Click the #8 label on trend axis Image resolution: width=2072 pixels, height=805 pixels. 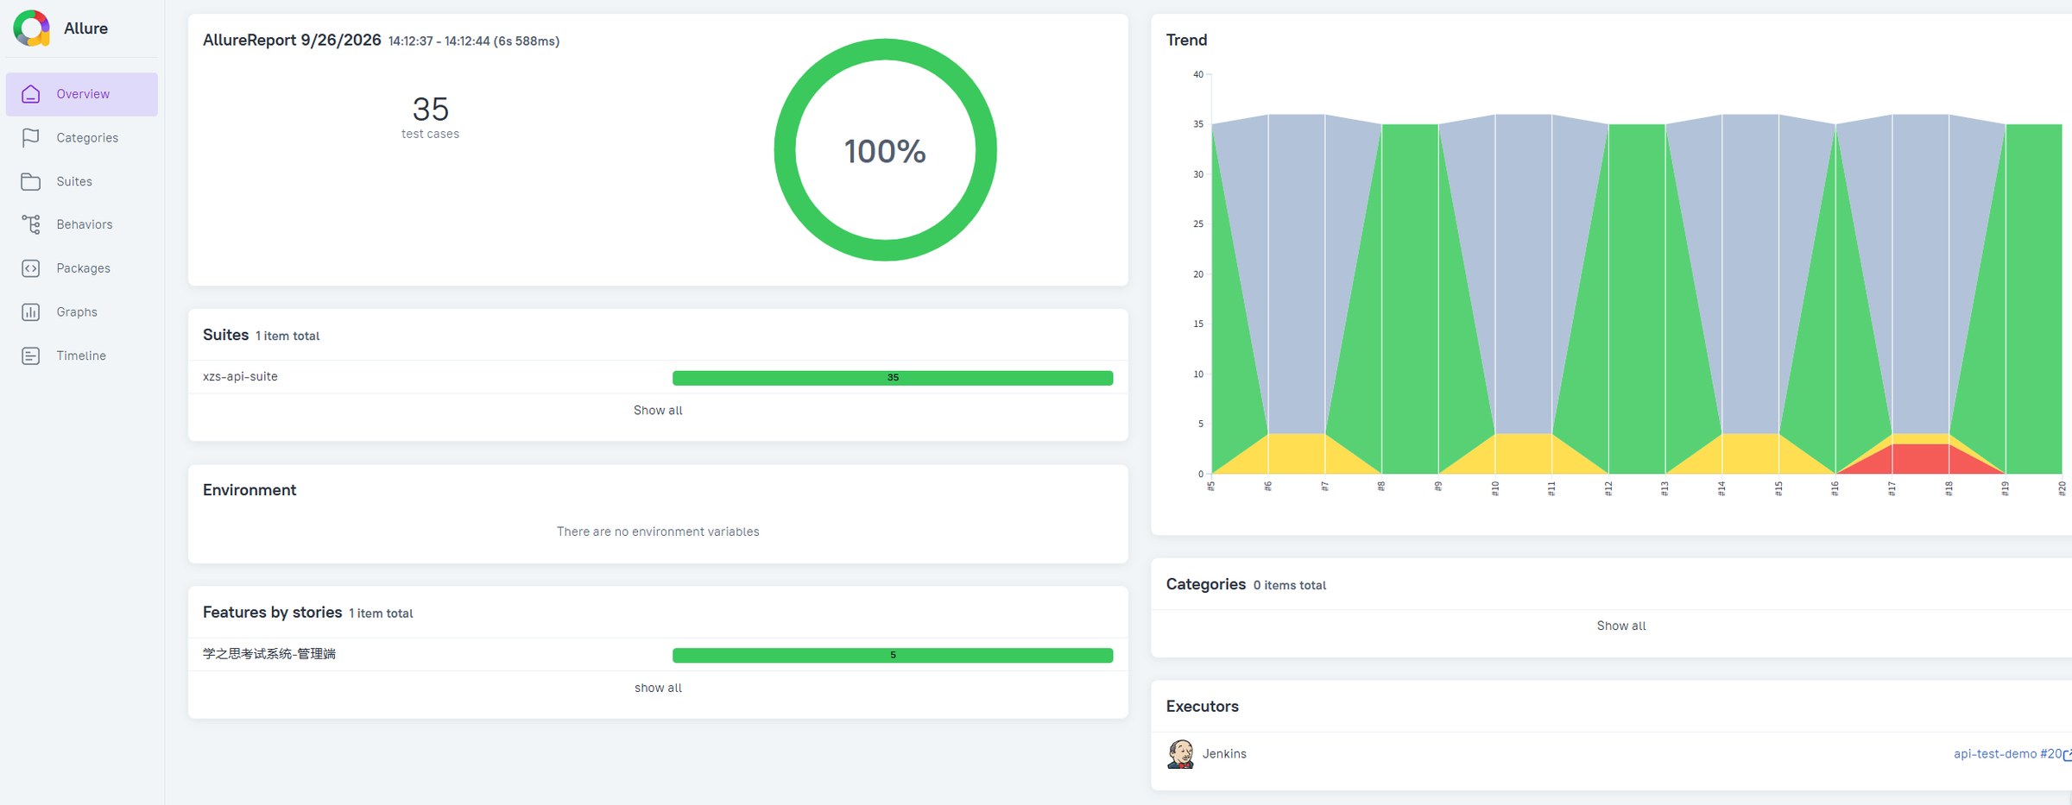[1381, 487]
